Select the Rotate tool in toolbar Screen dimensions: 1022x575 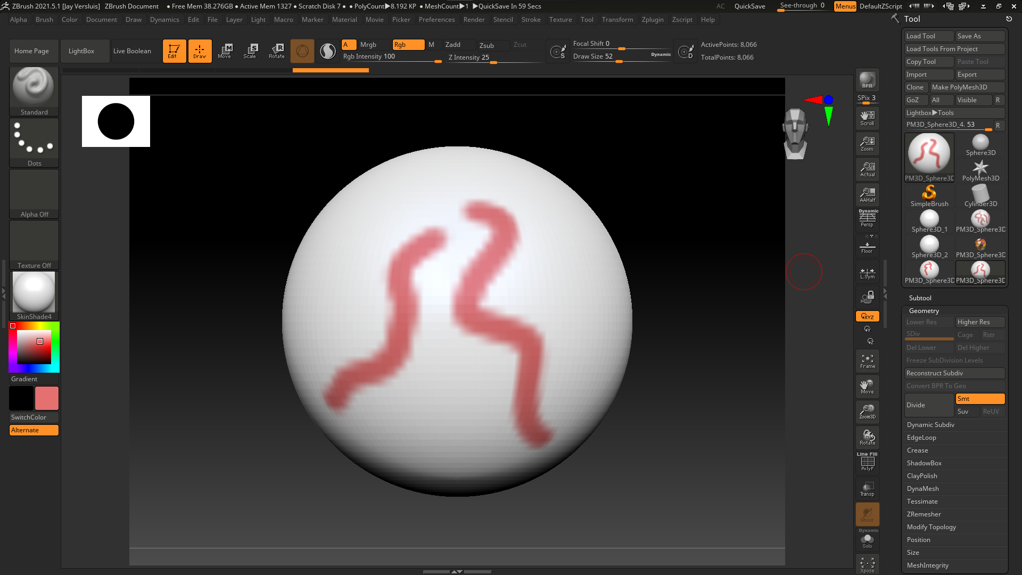coord(277,50)
